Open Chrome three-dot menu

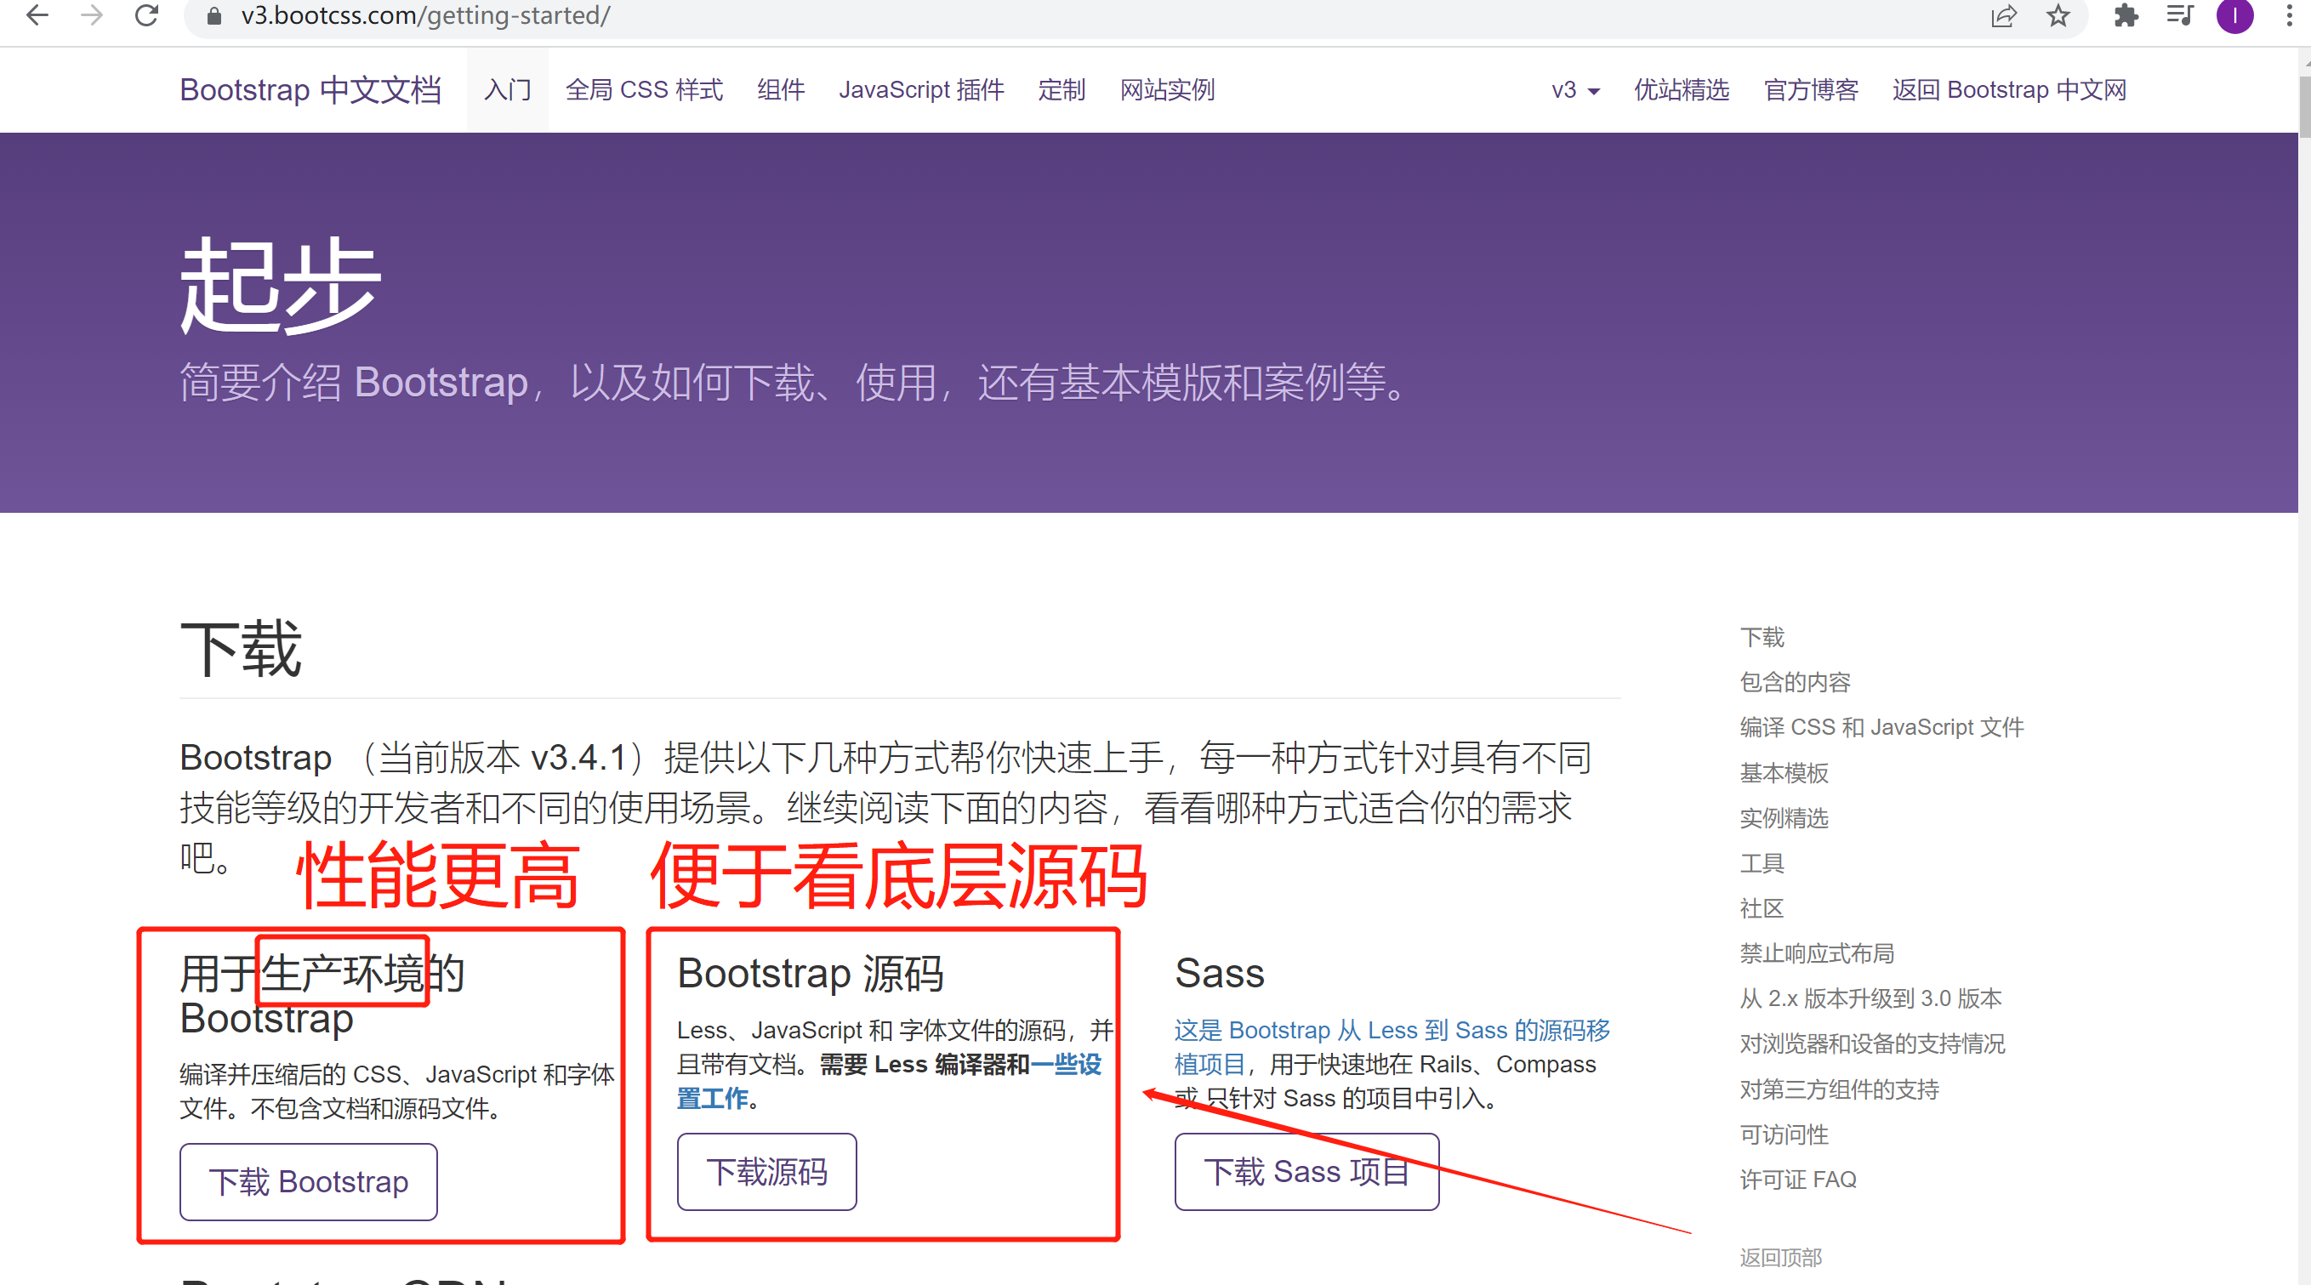click(x=2289, y=16)
